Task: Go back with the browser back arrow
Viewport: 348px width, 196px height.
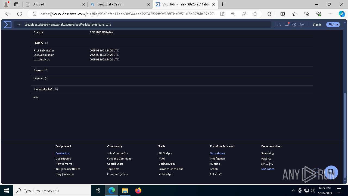Action: (x=8, y=14)
